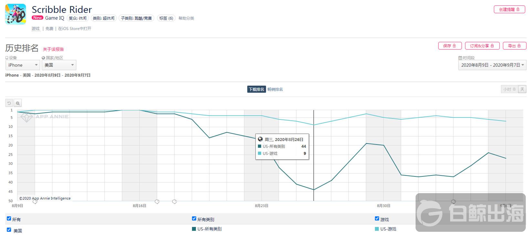529x235 pixels.
Task: Open the 关于该报告 link
Action: pyautogui.click(x=53, y=49)
